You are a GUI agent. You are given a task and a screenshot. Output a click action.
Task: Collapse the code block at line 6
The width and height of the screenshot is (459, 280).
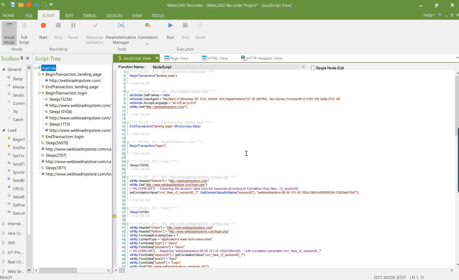[x=127, y=91]
